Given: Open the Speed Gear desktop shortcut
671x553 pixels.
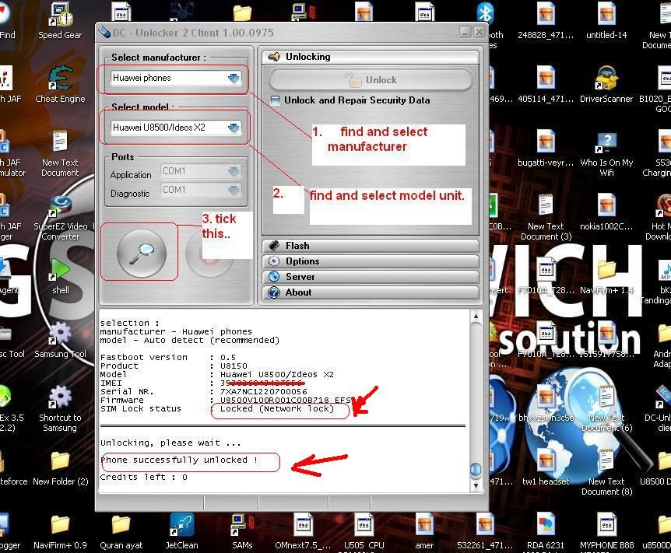Looking at the screenshot, I should tap(60, 21).
